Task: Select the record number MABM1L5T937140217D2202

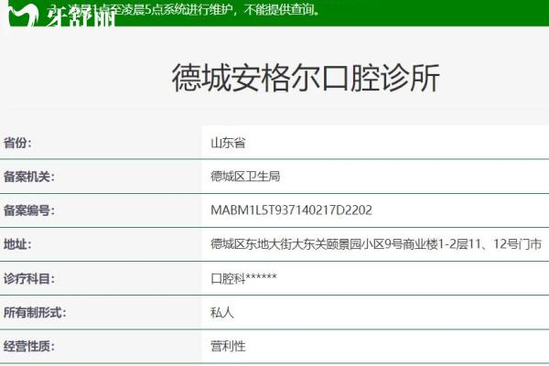Action: [x=291, y=210]
